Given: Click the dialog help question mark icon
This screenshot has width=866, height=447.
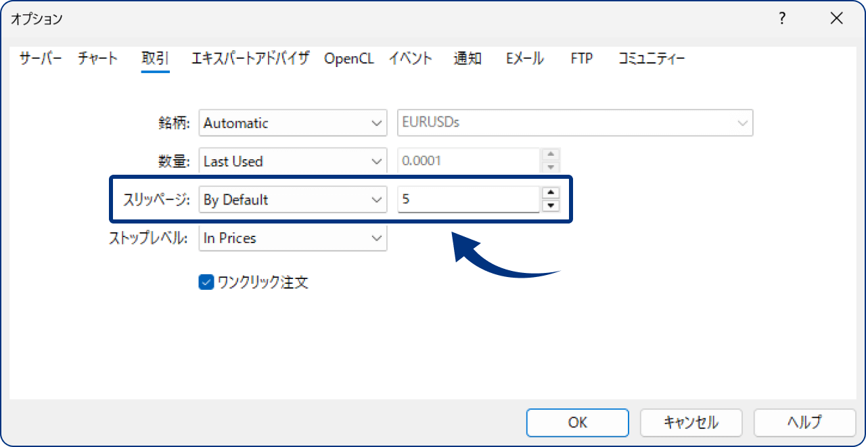Looking at the screenshot, I should tap(782, 19).
